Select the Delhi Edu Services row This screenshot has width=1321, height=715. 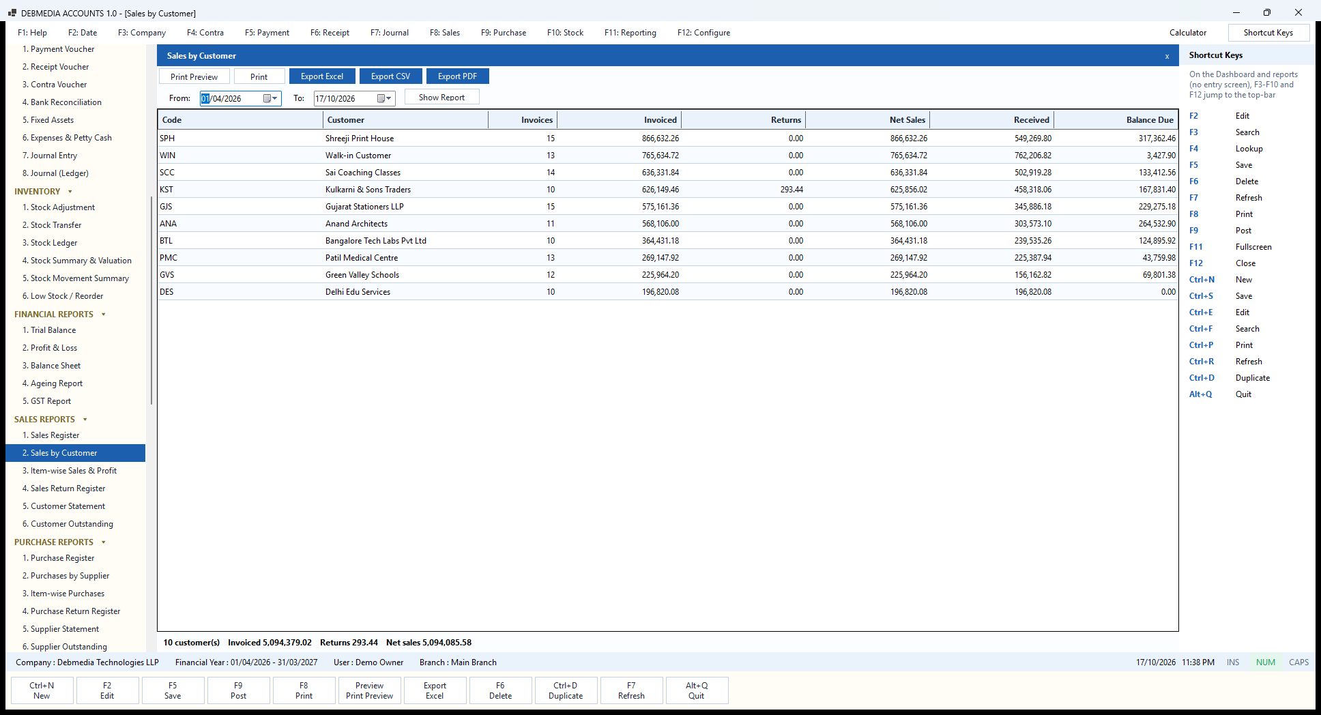click(668, 292)
